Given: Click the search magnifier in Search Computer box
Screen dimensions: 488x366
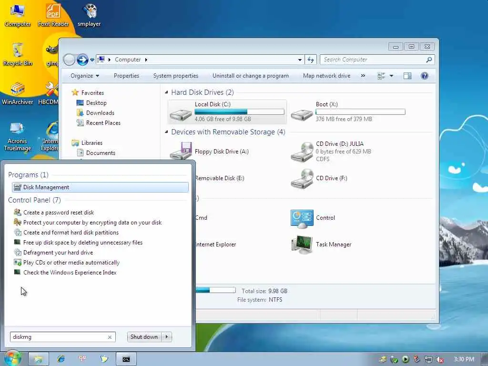Looking at the screenshot, I should [429, 60].
